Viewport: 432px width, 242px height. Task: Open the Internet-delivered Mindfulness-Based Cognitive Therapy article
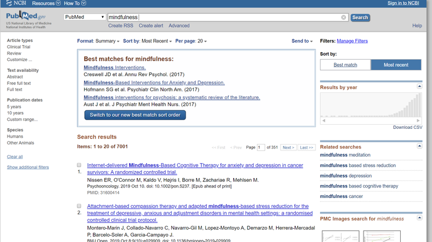195,169
